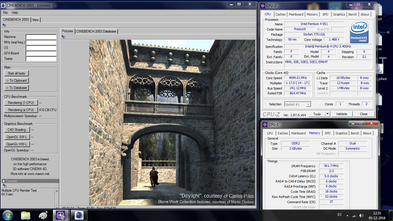This screenshot has height=221, width=393.
Task: Click the 410 CB-CPU result text
Action: (x=48, y=110)
